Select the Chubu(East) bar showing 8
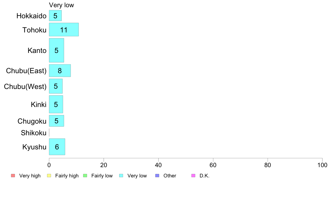Image resolution: width=330 pixels, height=204 pixels. tap(60, 71)
